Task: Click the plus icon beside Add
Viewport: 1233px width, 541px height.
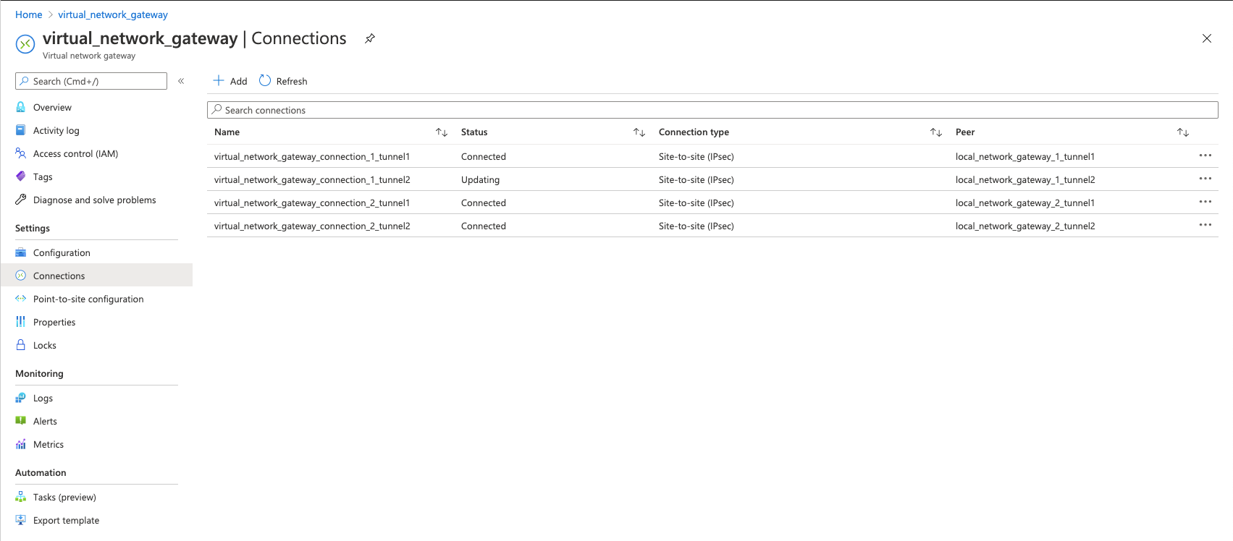Action: (x=219, y=80)
